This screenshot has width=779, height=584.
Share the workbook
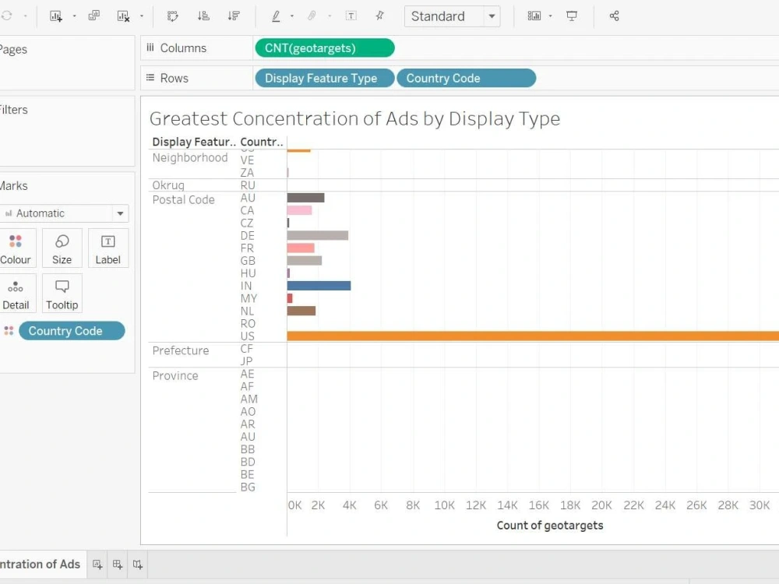614,16
